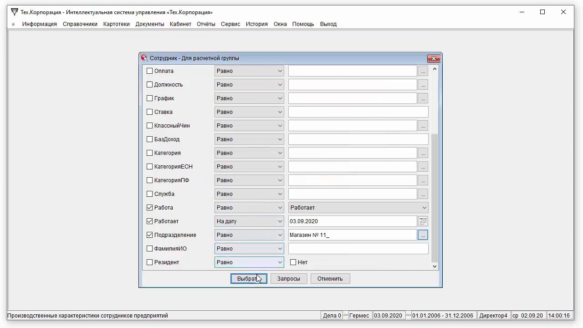Viewport: 583px width, 328px height.
Task: Click the Выход menu item
Action: tap(328, 24)
